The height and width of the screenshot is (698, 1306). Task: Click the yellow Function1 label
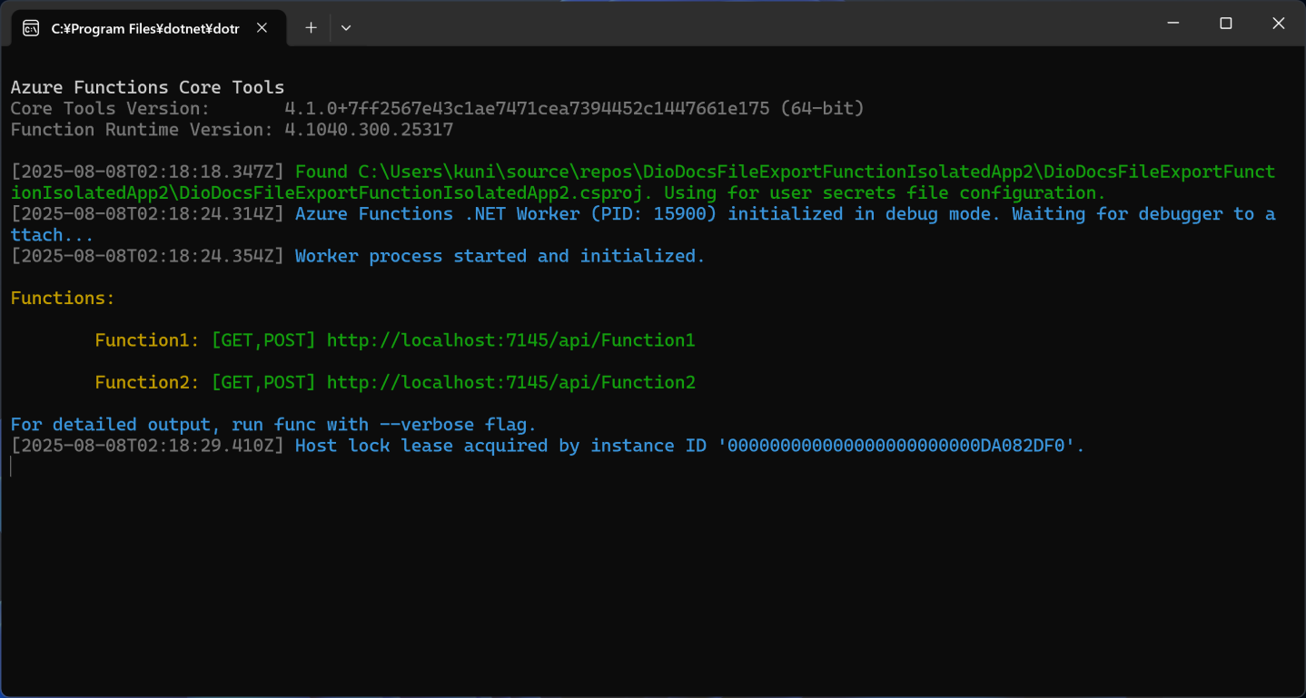click(x=147, y=340)
